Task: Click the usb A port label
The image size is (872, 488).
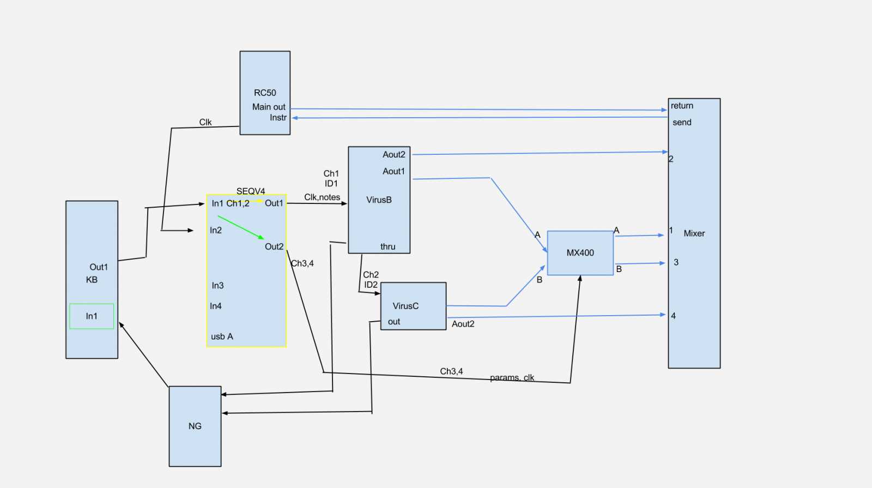Action: click(x=222, y=336)
